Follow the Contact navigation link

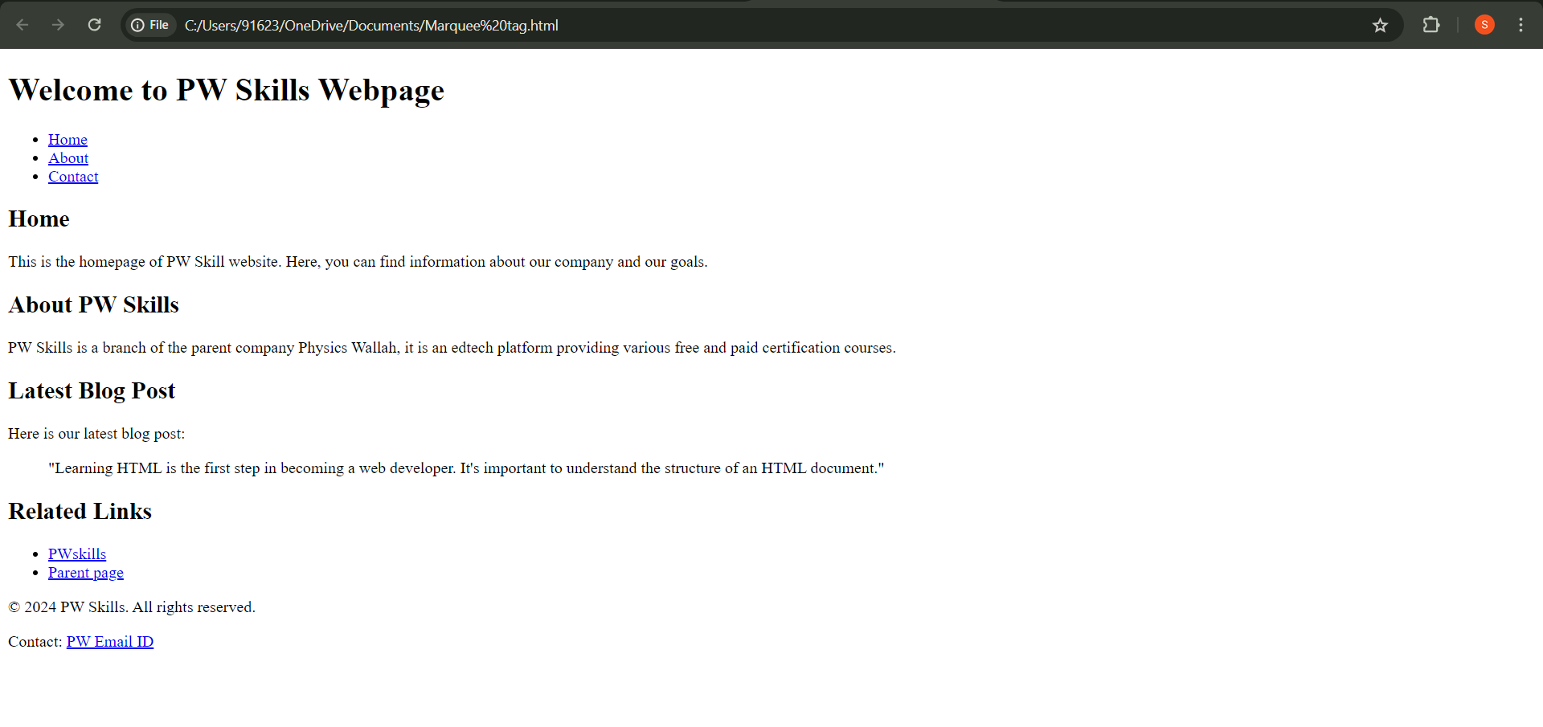(x=73, y=177)
